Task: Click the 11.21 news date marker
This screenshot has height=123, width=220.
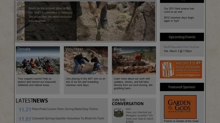Action: click(x=25, y=110)
